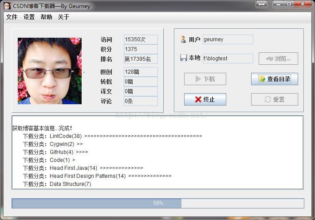Image resolution: width=315 pixels, height=220 pixels.
Task: Click the user avatar photo
Action: [50, 71]
